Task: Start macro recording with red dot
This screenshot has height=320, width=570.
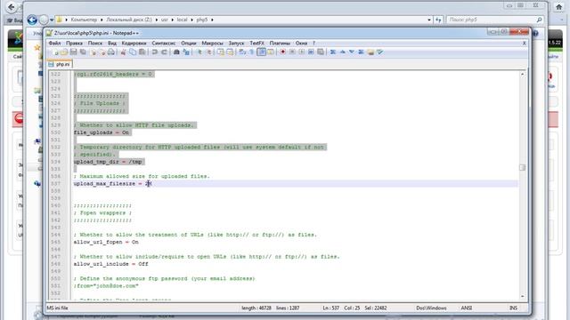Action: pos(282,52)
